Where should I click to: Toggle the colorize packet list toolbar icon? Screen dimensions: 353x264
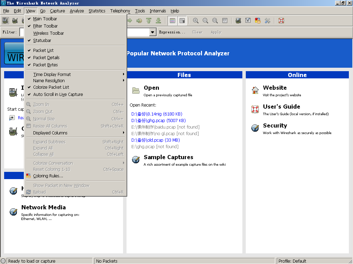coord(172,21)
